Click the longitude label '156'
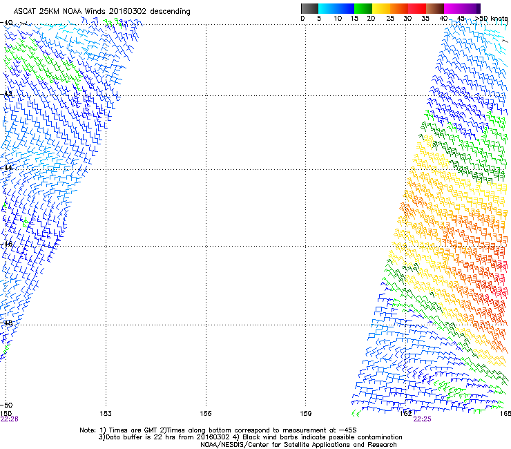The width and height of the screenshot is (511, 449). click(206, 414)
